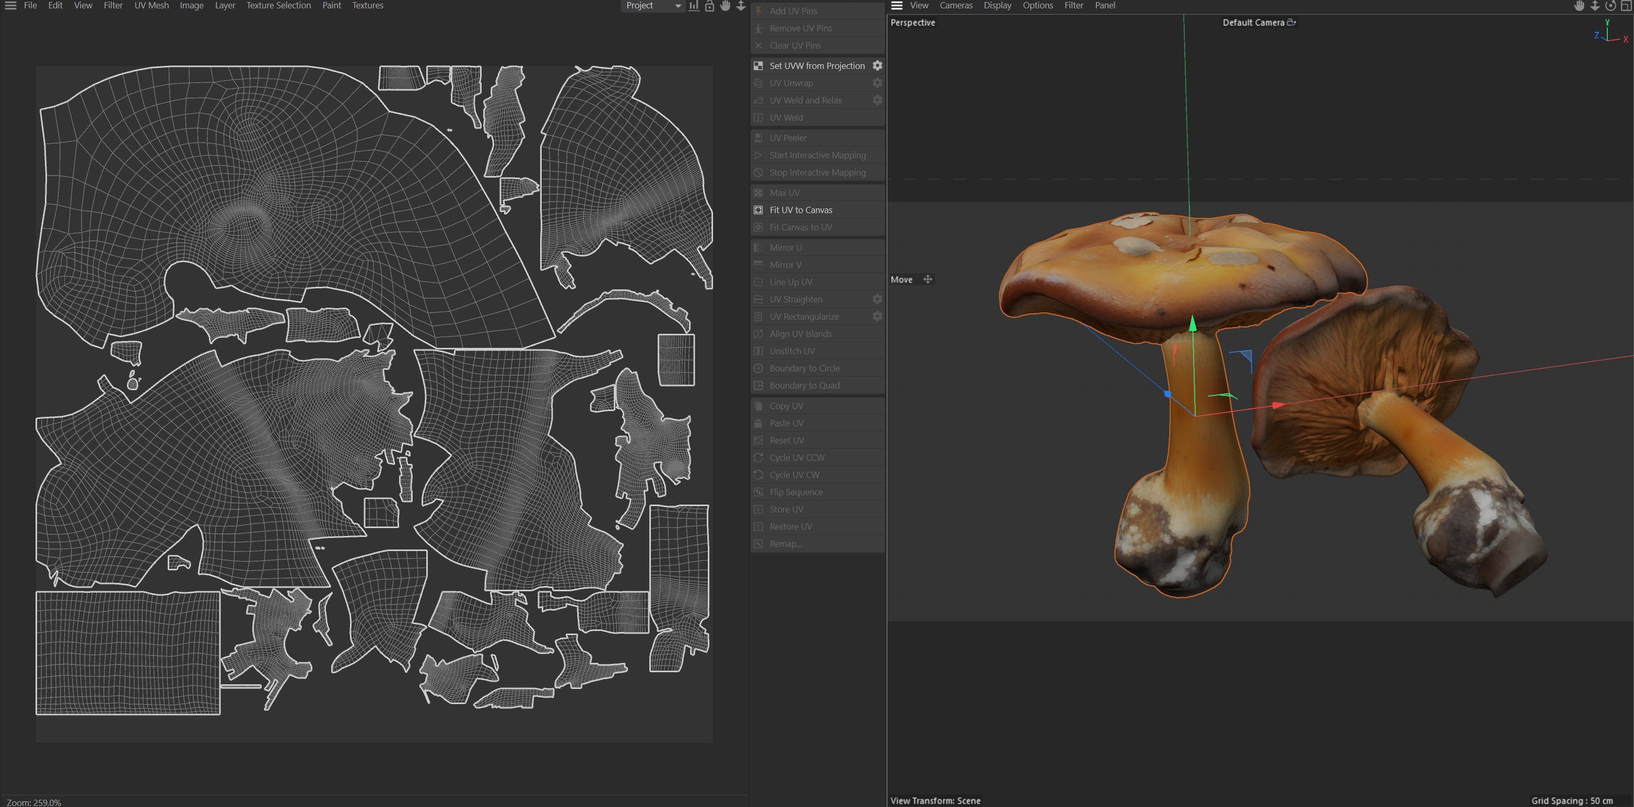The height and width of the screenshot is (807, 1634).
Task: Click the camera icon beside Default Camera
Action: pos(1291,22)
